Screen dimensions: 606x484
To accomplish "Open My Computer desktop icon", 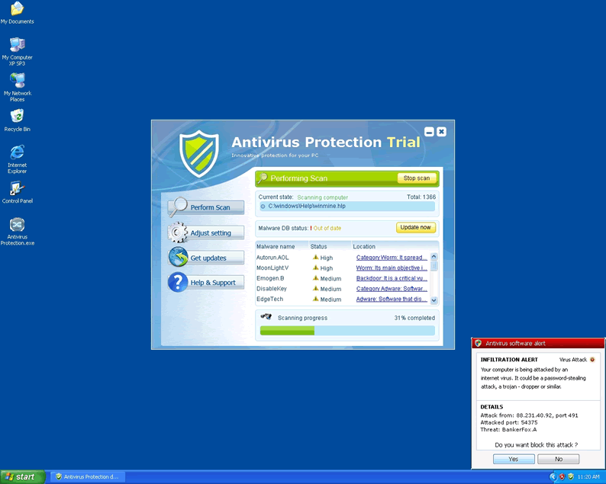I will point(17,45).
